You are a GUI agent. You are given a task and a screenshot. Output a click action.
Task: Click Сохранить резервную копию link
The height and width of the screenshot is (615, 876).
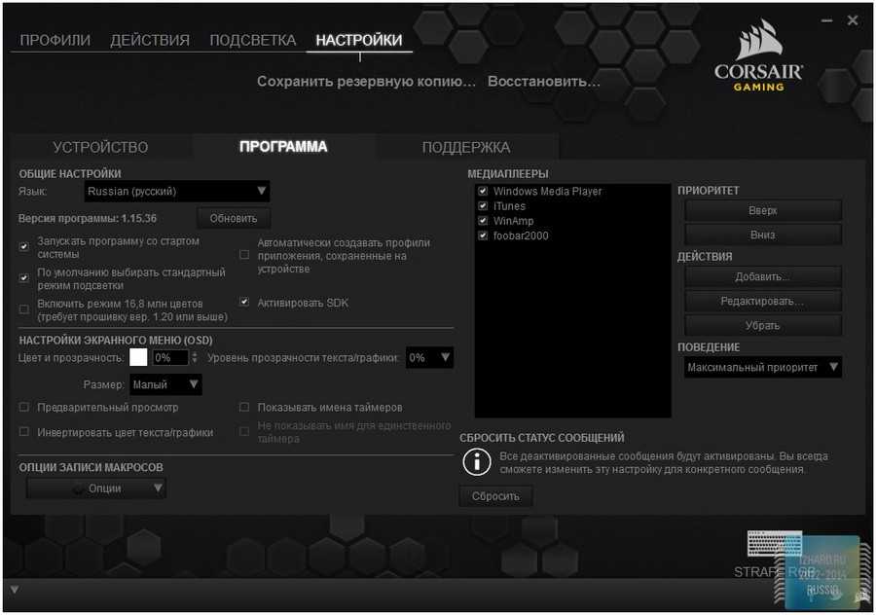[366, 82]
